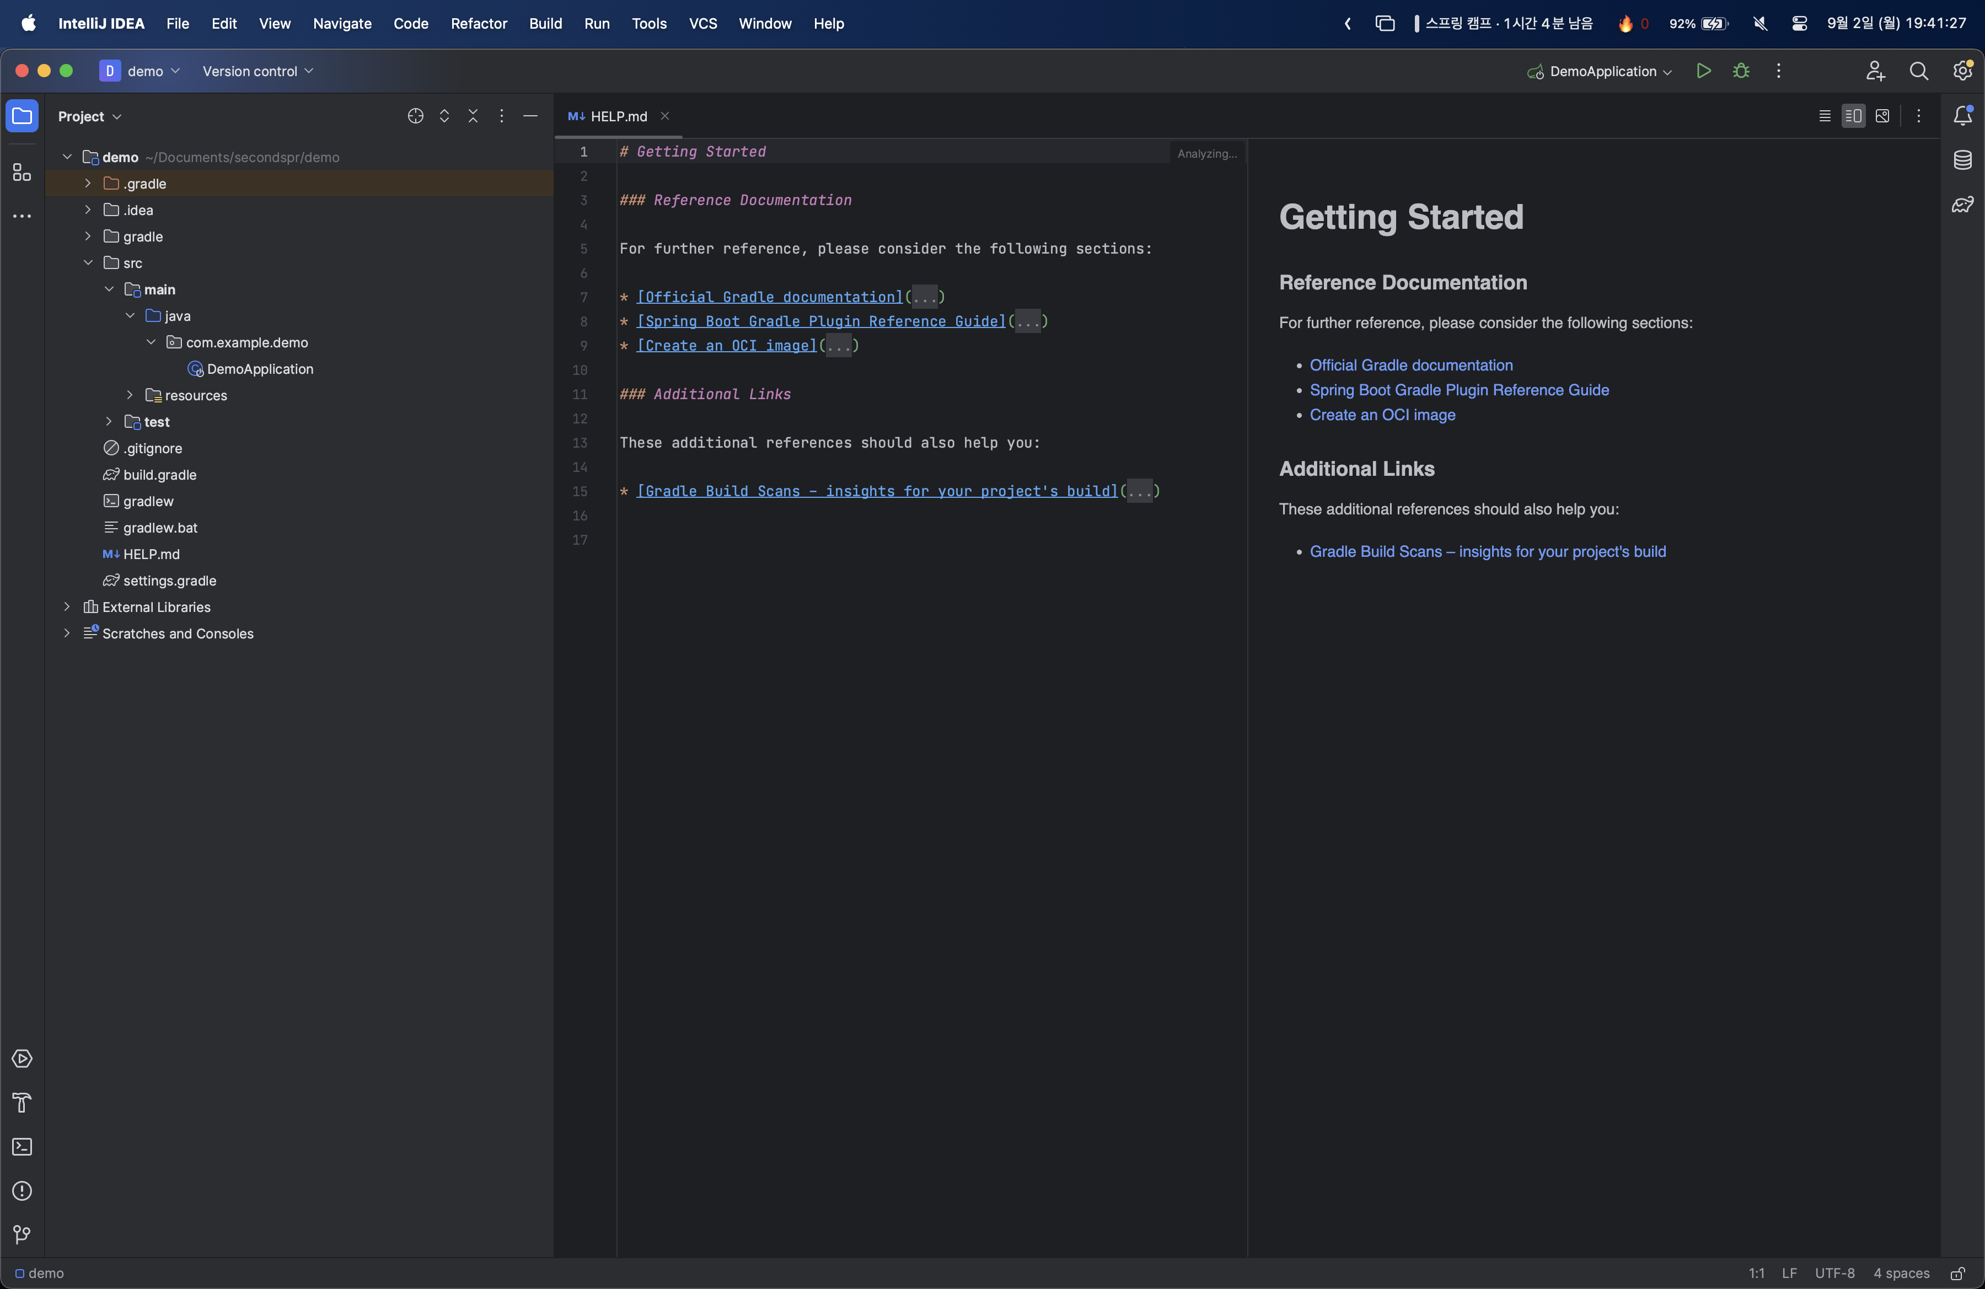1985x1289 pixels.
Task: Run DemoApplication with the green play icon
Action: (1703, 71)
